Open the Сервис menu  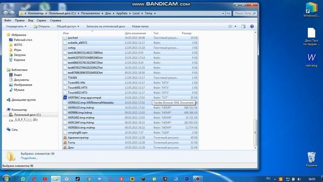pyautogui.click(x=41, y=20)
